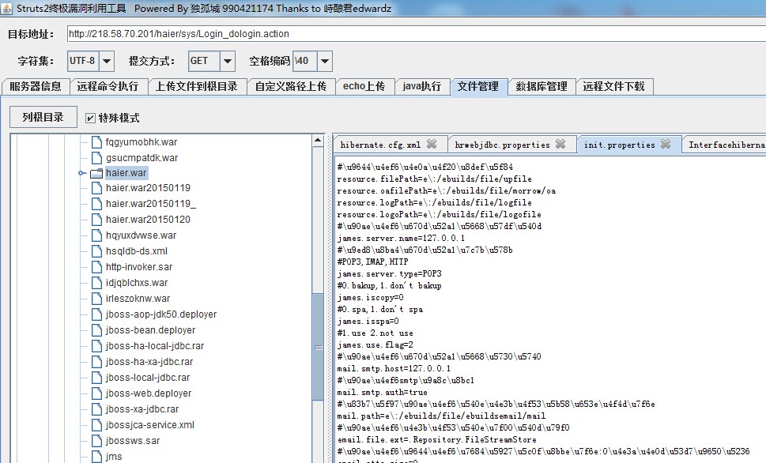Image resolution: width=766 pixels, height=463 pixels.
Task: Open the 远程文件下载 tab
Action: click(614, 86)
